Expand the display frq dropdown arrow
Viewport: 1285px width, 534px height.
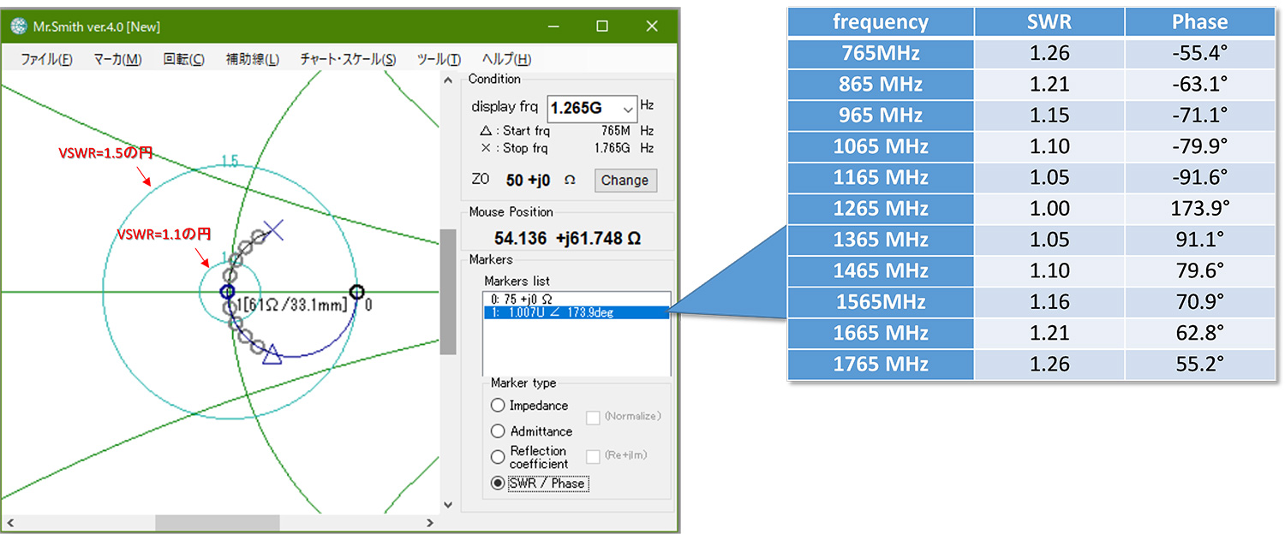(x=629, y=109)
